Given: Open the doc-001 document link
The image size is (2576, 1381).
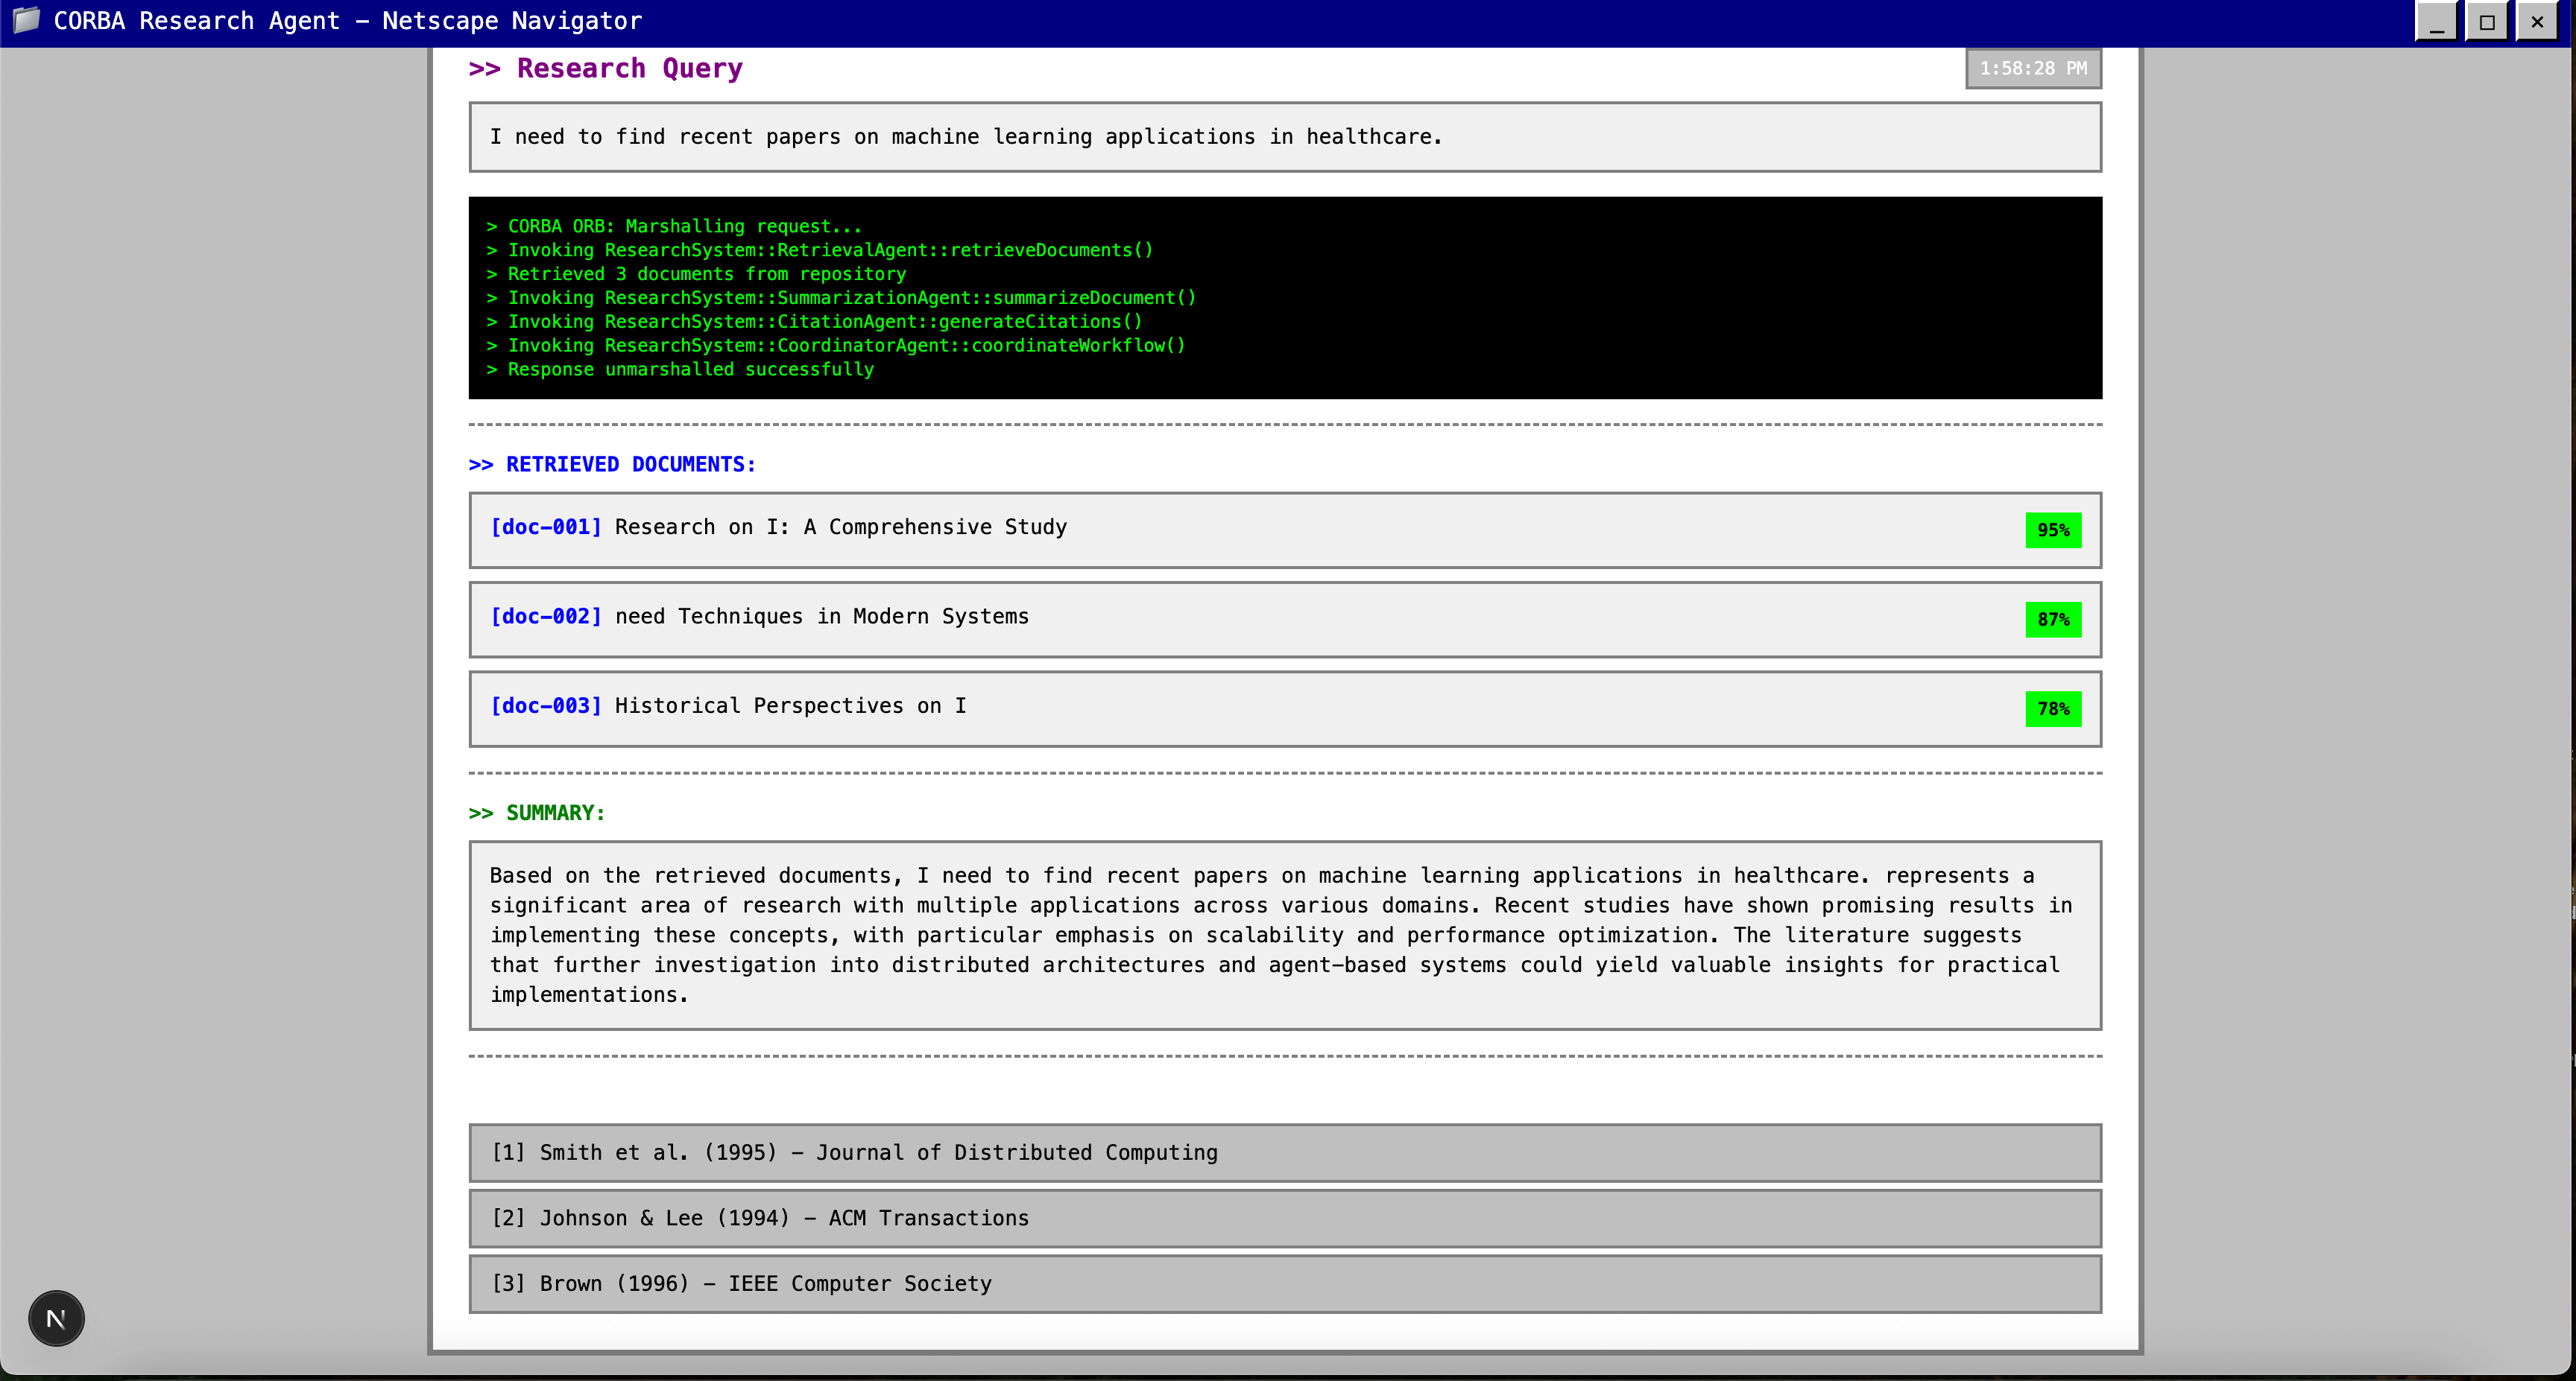Looking at the screenshot, I should pyautogui.click(x=546, y=527).
